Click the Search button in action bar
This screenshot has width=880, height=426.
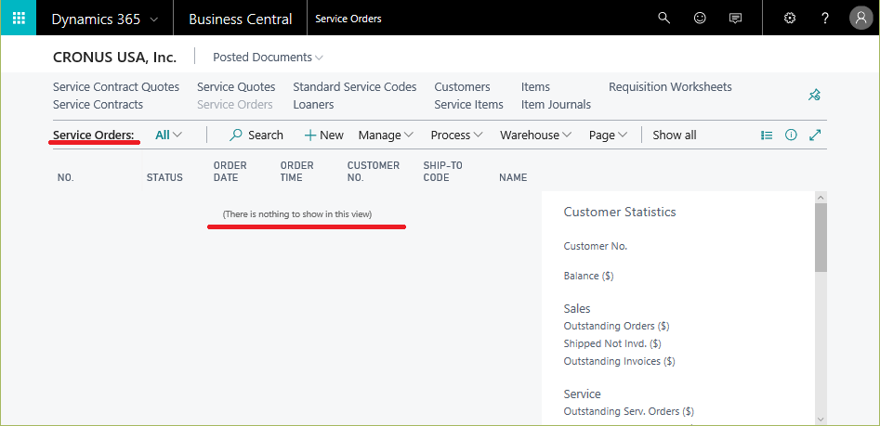(256, 136)
